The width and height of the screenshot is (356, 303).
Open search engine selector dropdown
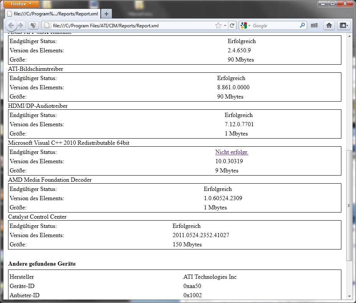point(245,25)
